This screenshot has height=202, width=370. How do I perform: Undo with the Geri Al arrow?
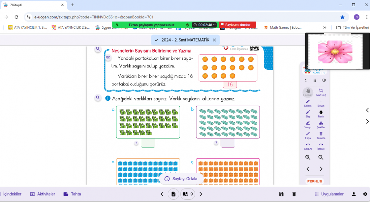point(308,146)
